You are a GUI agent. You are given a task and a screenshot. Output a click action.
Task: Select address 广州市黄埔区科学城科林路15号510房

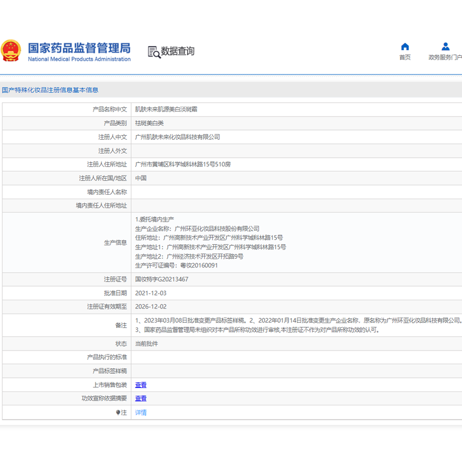tap(183, 165)
